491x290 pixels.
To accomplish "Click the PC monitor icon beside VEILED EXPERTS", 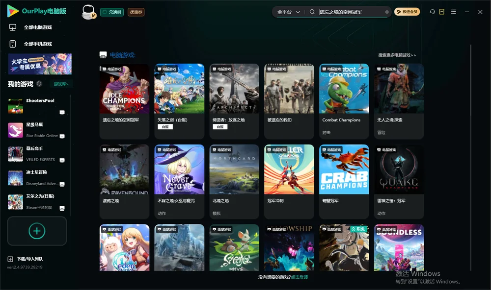I will pyautogui.click(x=62, y=161).
